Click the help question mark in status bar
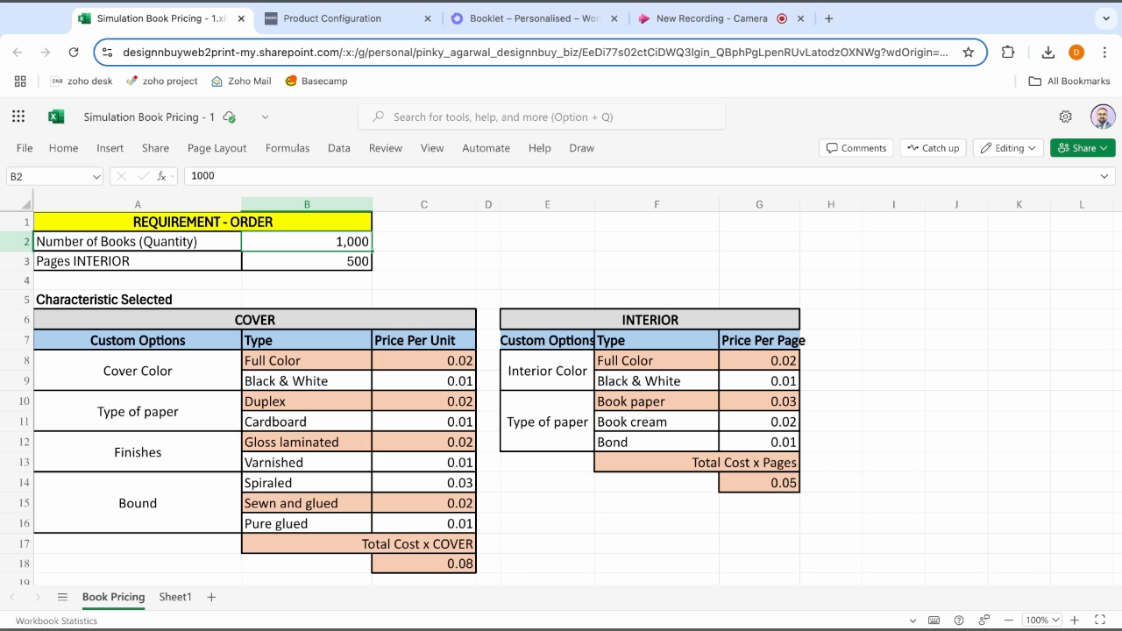Viewport: 1122px width, 631px height. (x=959, y=620)
